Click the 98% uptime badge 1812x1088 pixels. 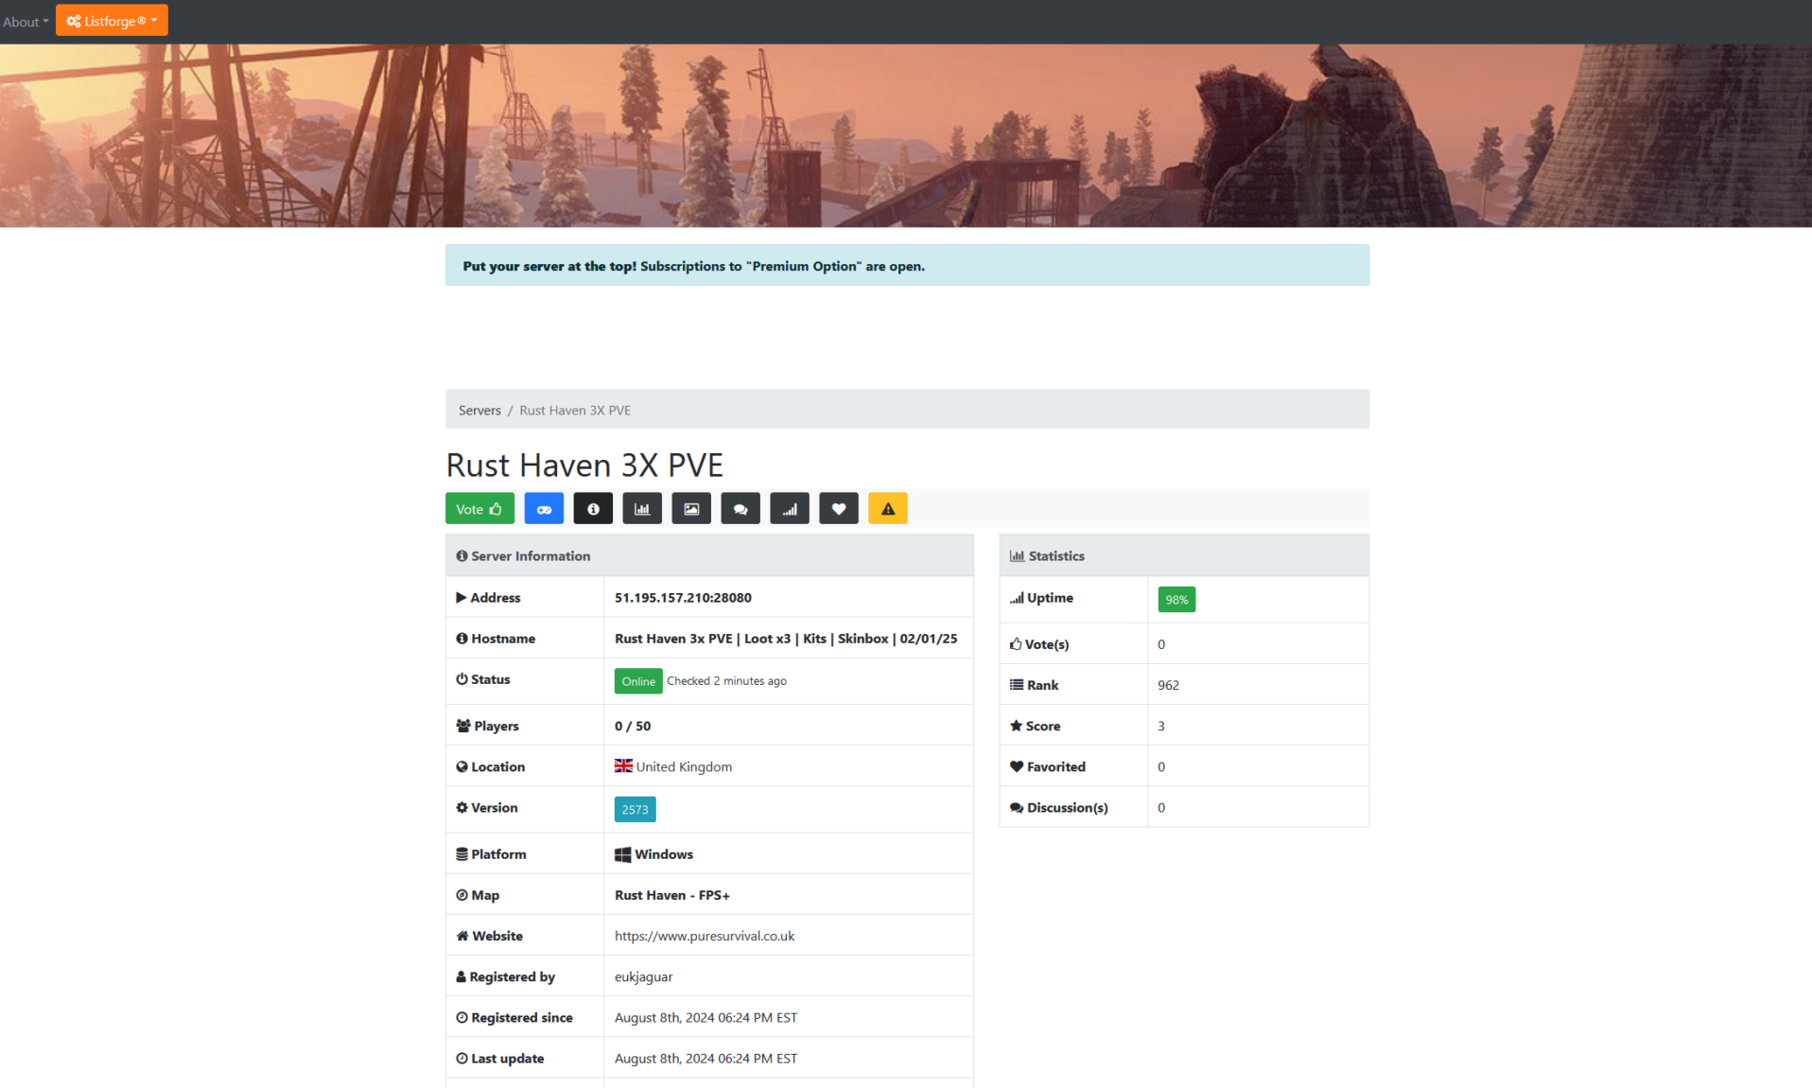1176,600
